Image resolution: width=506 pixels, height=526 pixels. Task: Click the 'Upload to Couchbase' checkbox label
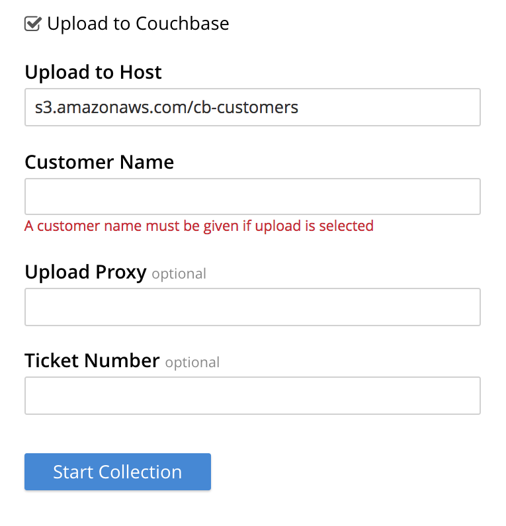tap(138, 24)
